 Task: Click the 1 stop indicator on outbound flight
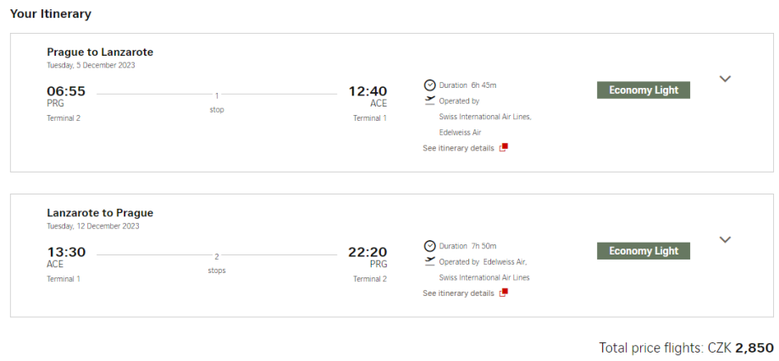[217, 102]
